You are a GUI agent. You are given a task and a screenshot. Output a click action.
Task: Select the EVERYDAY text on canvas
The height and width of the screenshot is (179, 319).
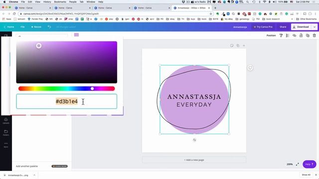tap(194, 105)
